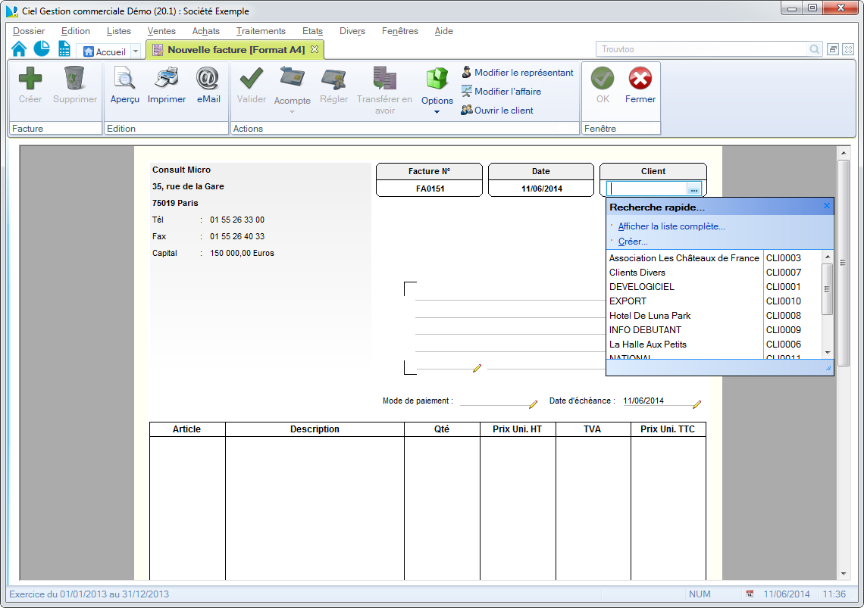Click the Imprimer printer icon
The width and height of the screenshot is (864, 608).
tap(167, 79)
